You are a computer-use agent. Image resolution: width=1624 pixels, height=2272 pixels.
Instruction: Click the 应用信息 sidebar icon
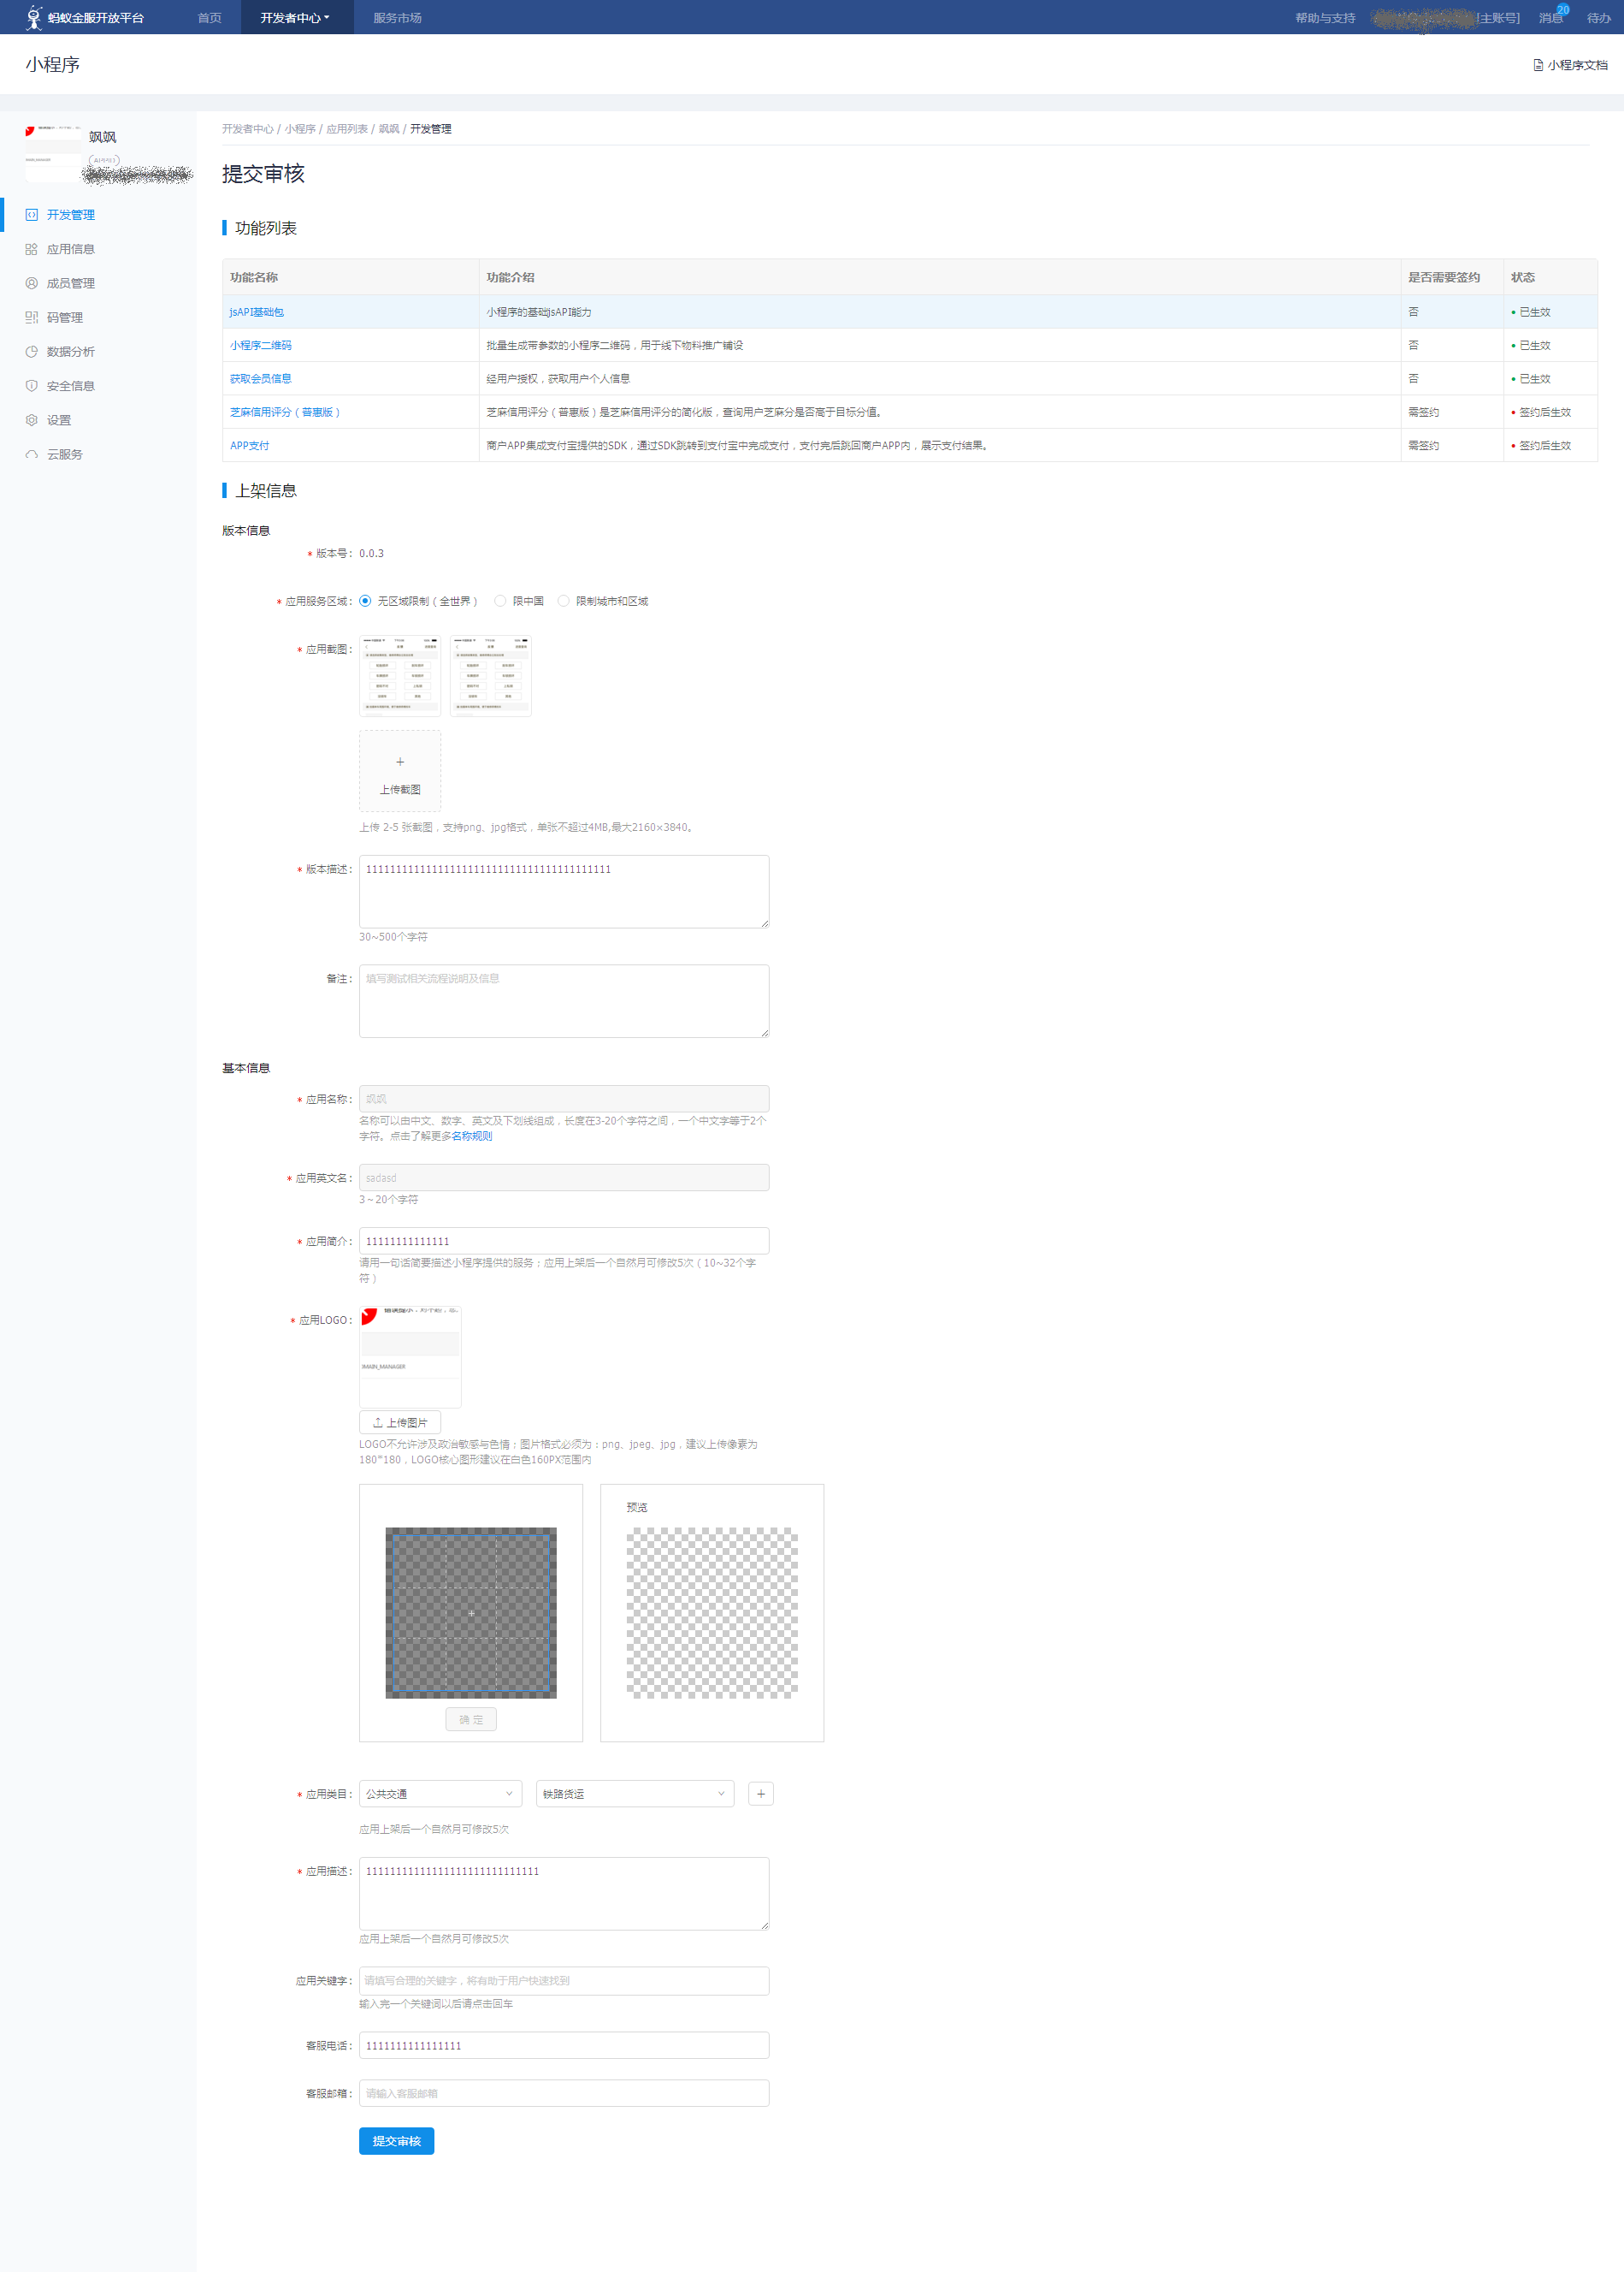[x=31, y=249]
